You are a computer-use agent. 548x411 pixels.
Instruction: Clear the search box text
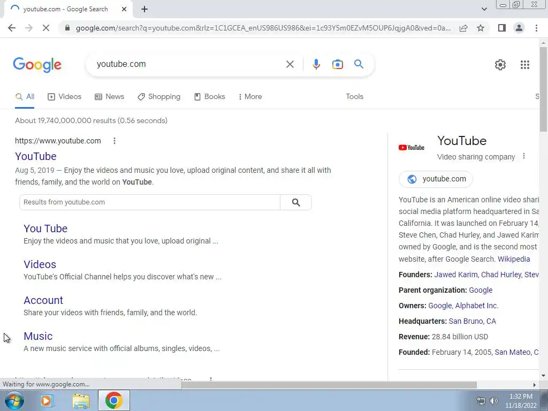[x=290, y=64]
